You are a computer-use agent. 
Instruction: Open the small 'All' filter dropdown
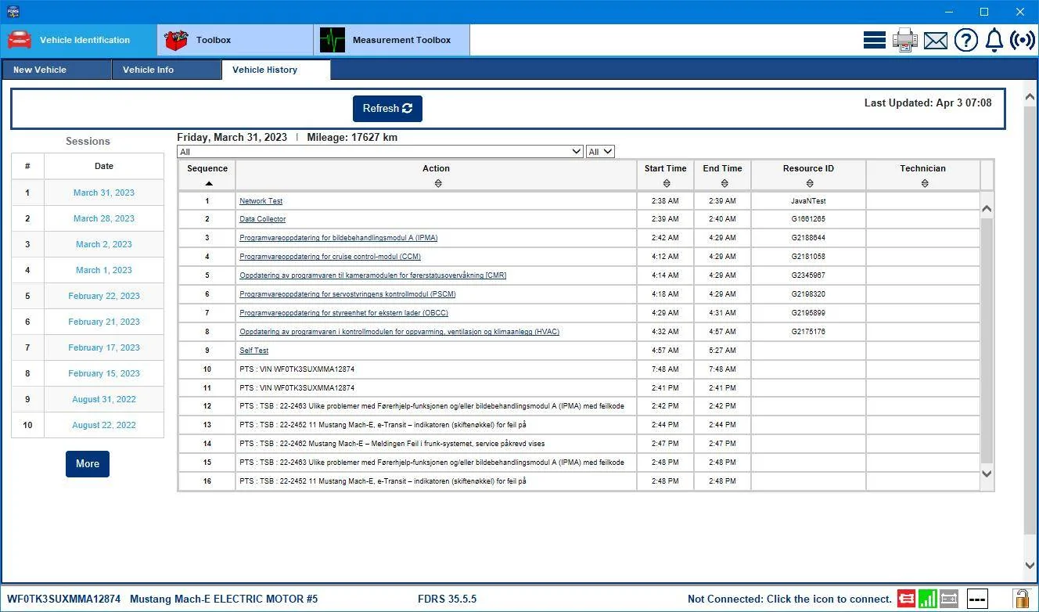point(600,152)
